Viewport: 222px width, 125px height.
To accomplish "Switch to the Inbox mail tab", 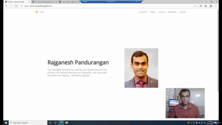I will [x=69, y=2].
